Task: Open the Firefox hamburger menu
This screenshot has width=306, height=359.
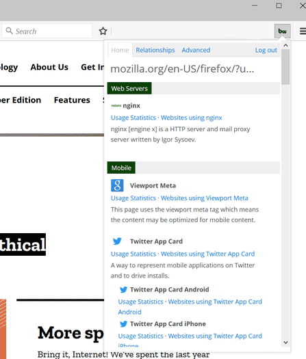Action: pyautogui.click(x=303, y=31)
